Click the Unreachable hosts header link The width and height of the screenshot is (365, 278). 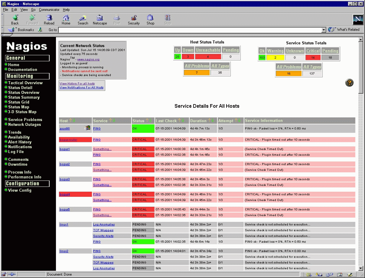208,50
